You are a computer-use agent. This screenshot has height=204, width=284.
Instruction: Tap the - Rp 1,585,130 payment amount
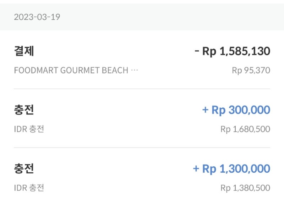point(233,51)
